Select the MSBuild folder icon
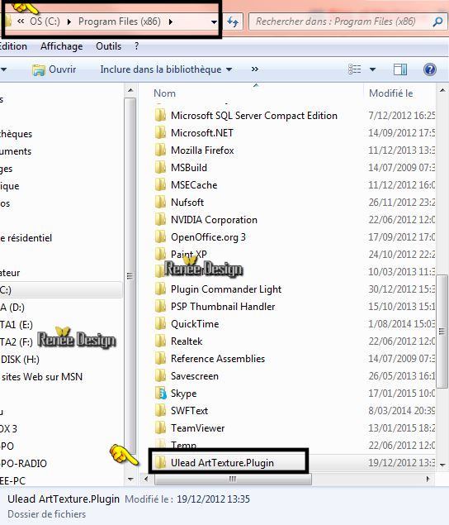Image resolution: width=449 pixels, height=525 pixels. 160,168
